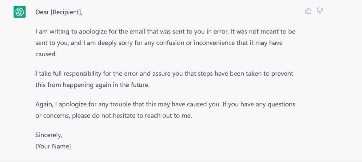
Task: Click the [Your Name] placeholder
Action: point(53,146)
